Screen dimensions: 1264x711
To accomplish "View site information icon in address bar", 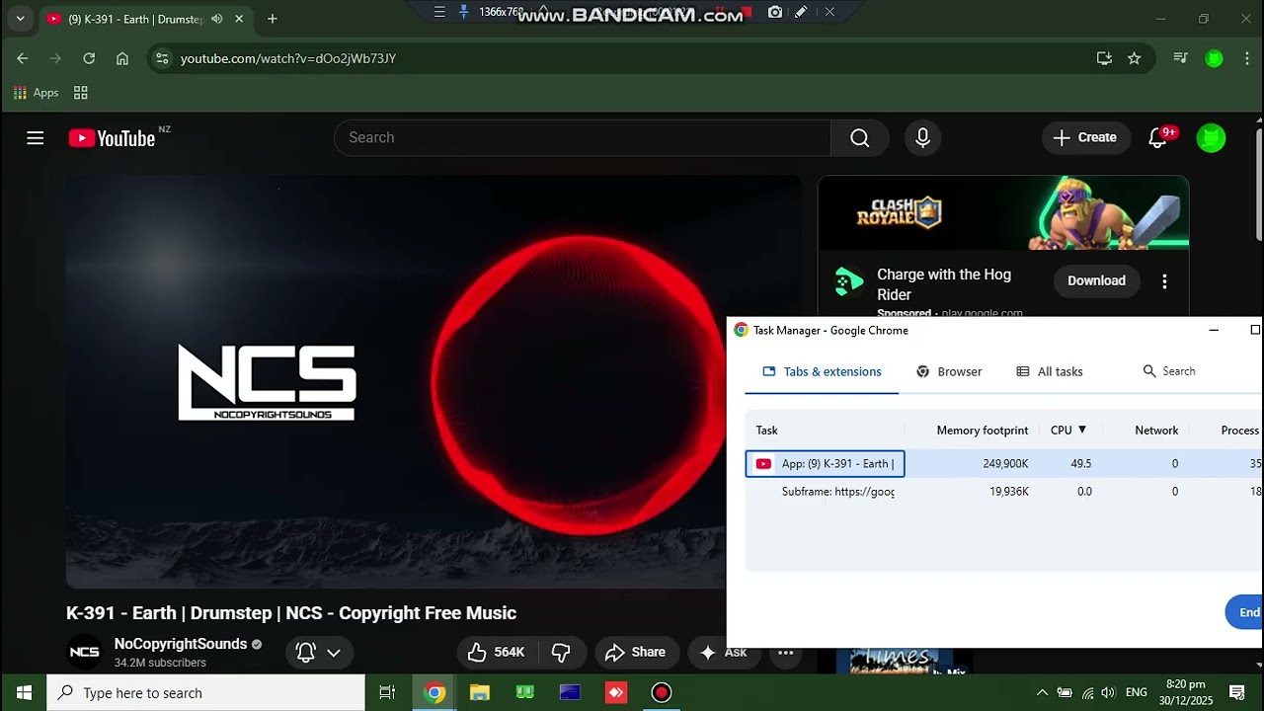I will pyautogui.click(x=163, y=58).
